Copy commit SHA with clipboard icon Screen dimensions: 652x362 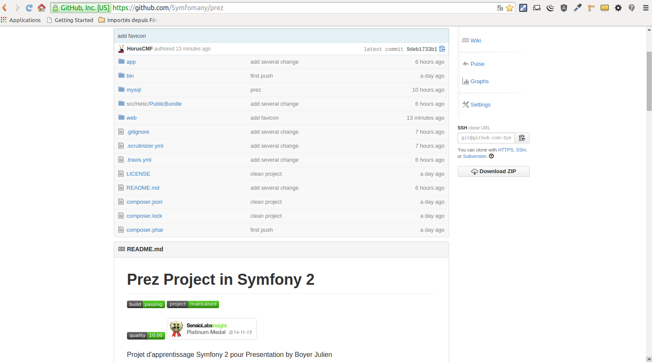(x=442, y=49)
